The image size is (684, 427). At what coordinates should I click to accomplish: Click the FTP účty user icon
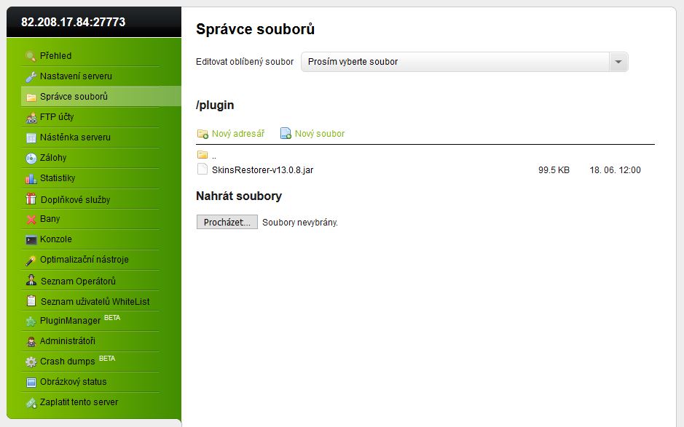(31, 117)
